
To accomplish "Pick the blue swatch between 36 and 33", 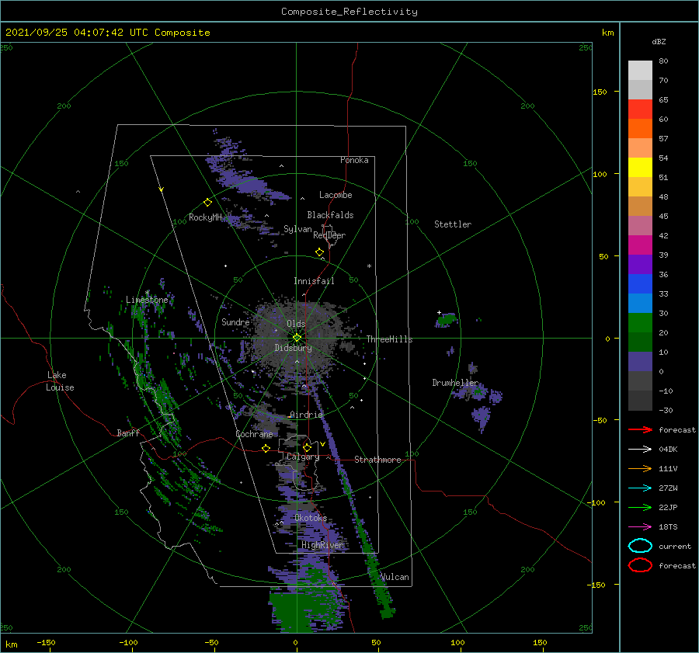I will pos(640,283).
